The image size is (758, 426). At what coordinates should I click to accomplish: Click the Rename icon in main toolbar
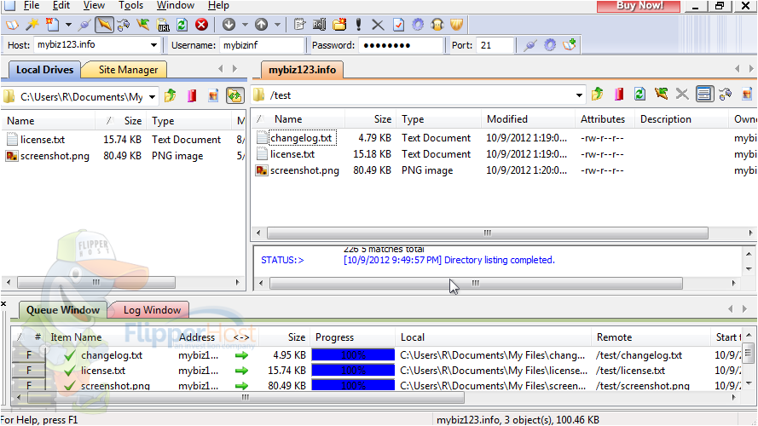(x=319, y=24)
